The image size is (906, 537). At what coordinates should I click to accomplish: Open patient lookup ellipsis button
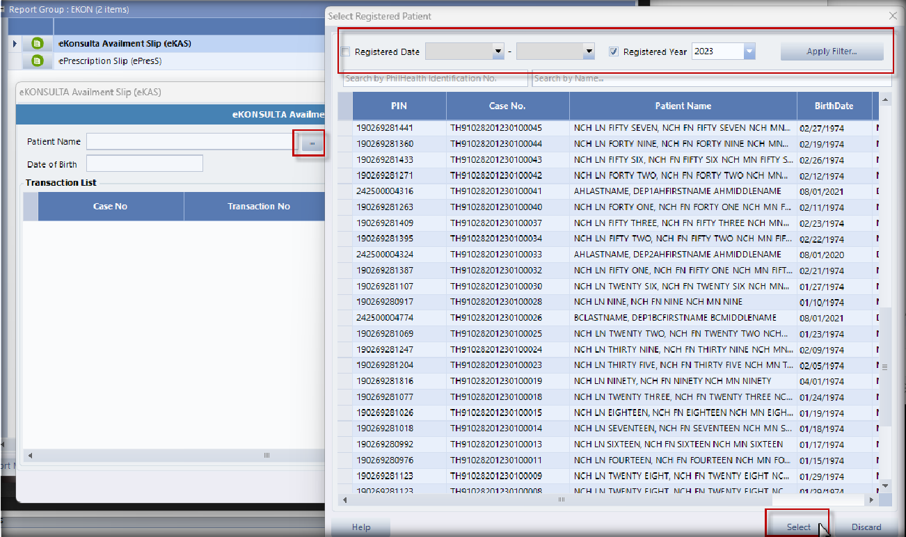coord(312,143)
